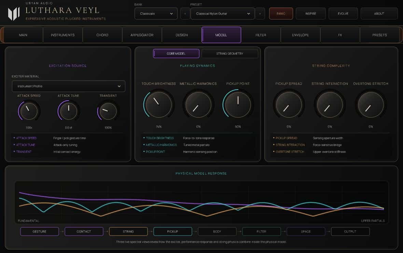Click the Transient knob
Screen dimensions: 403x253
108,111
